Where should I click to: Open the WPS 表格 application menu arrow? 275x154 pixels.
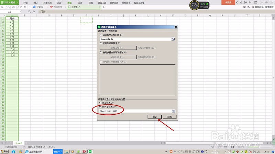[18, 3]
